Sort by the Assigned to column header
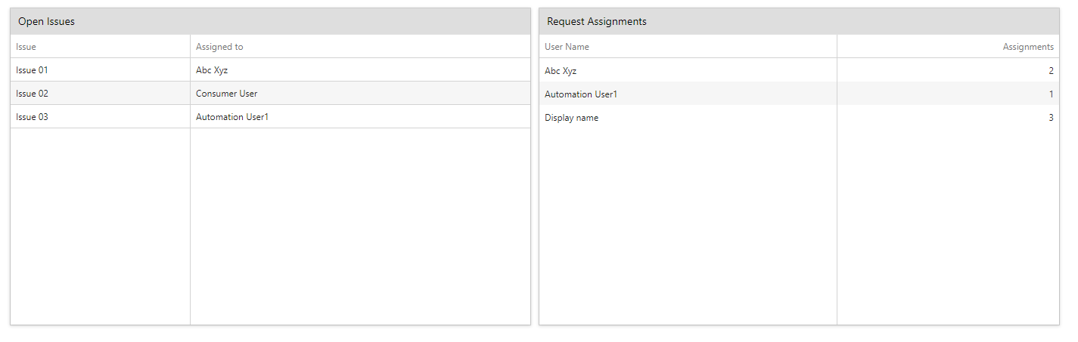This screenshot has height=342, width=1078. (x=360, y=47)
